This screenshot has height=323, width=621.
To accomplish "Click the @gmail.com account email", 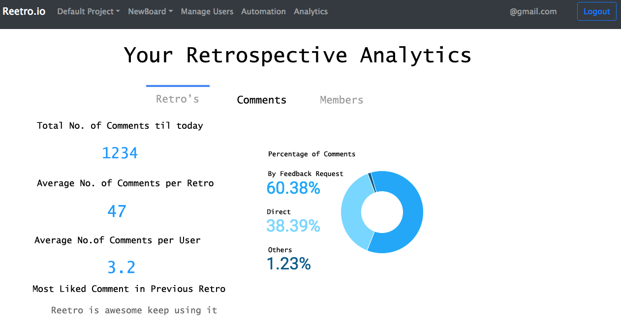I will coord(533,11).
